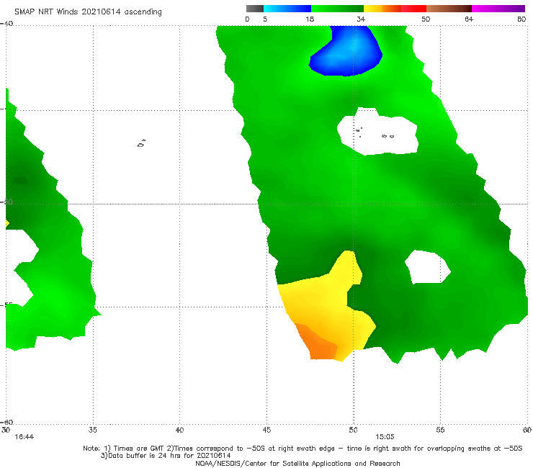
Task: Click the colorbar label "80"
Action: 521,19
